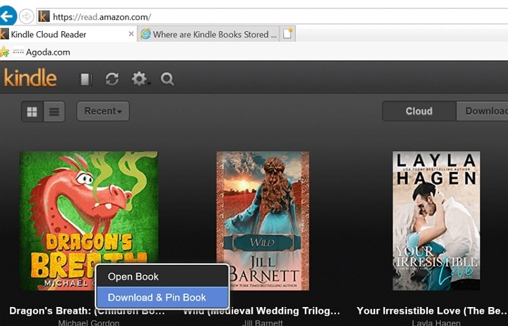Viewport: 508px width, 326px height.
Task: Click the favorites star icon
Action: [4, 52]
